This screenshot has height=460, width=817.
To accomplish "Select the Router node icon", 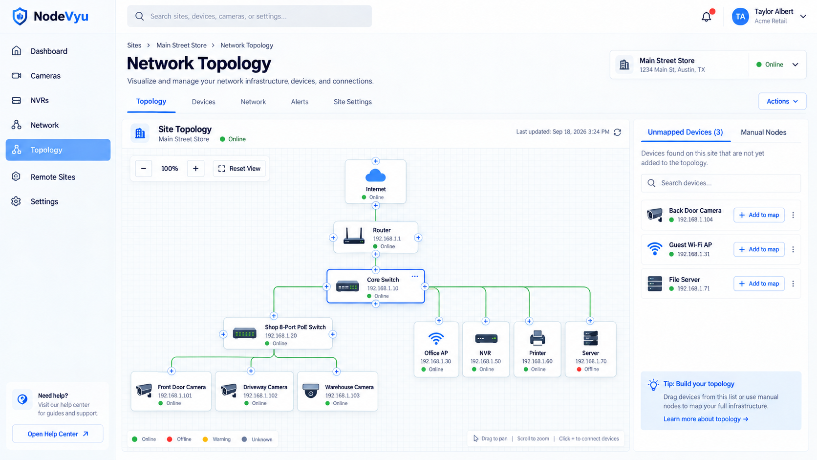I will [354, 236].
